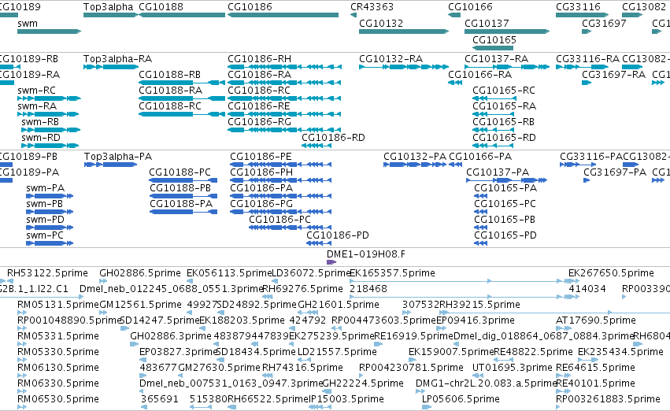The height and width of the screenshot is (411, 670).
Task: Select the CG33116 gene label
Action: [x=578, y=7]
